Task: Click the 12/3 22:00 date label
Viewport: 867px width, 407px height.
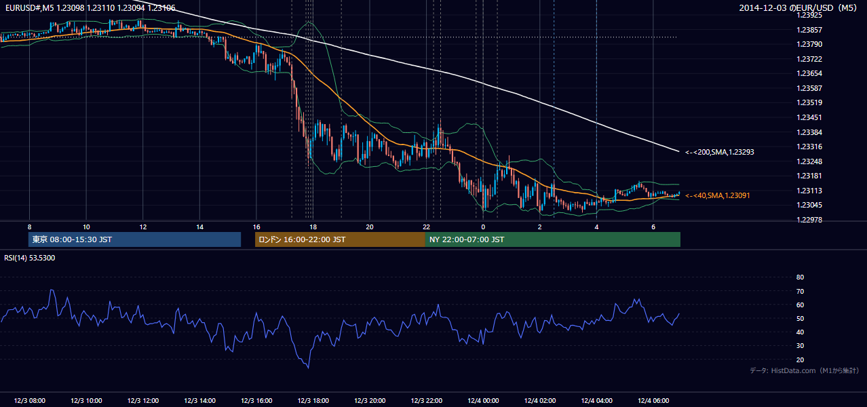Action: (x=426, y=401)
